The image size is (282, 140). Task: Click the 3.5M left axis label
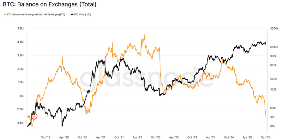[x=20, y=29]
